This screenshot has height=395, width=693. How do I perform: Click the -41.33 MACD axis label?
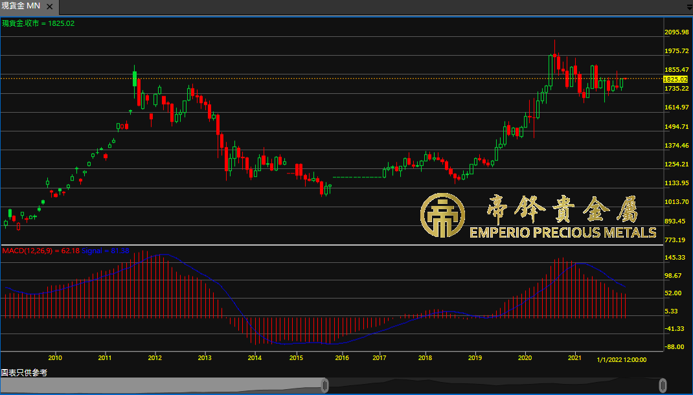point(674,329)
